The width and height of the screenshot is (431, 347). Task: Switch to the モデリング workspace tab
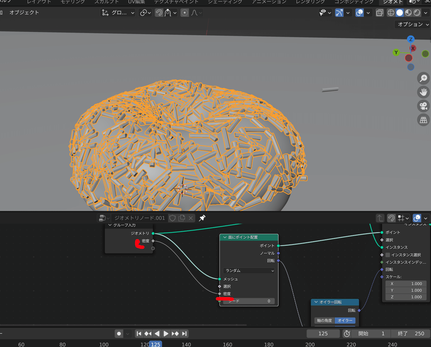point(72,2)
